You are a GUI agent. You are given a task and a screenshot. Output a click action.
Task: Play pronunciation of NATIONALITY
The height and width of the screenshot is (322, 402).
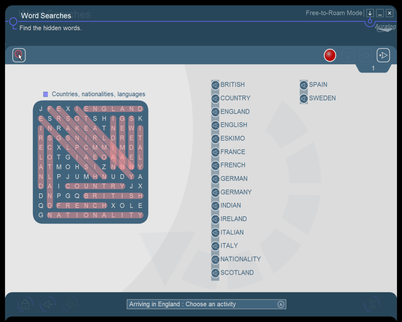(215, 259)
